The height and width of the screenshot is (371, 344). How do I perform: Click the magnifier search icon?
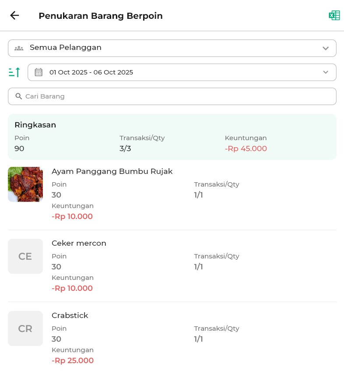pyautogui.click(x=19, y=96)
